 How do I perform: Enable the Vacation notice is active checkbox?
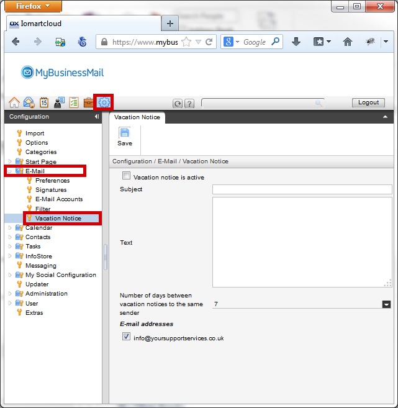click(127, 176)
